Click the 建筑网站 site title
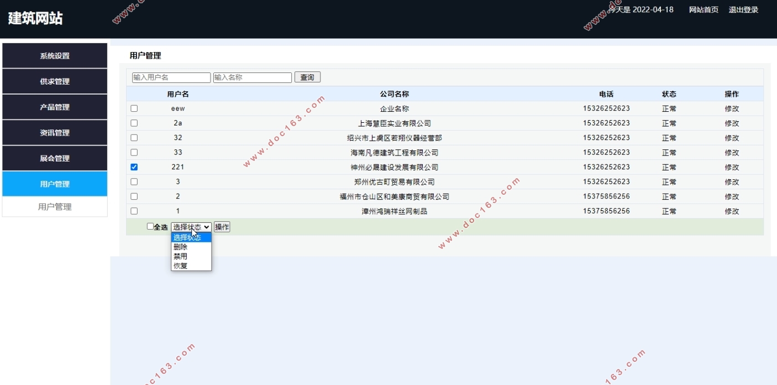Image resolution: width=777 pixels, height=385 pixels. (35, 18)
